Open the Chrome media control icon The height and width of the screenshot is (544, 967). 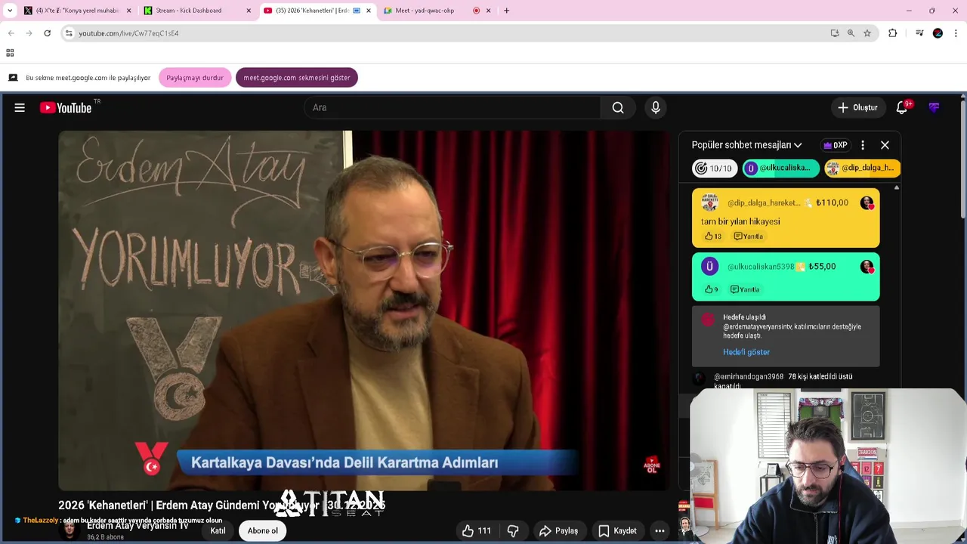(919, 33)
